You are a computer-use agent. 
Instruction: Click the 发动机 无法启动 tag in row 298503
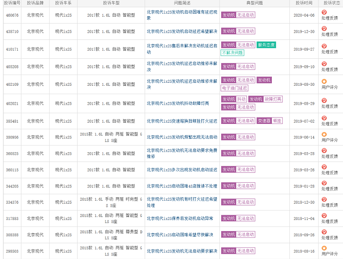pyautogui.click(x=238, y=251)
